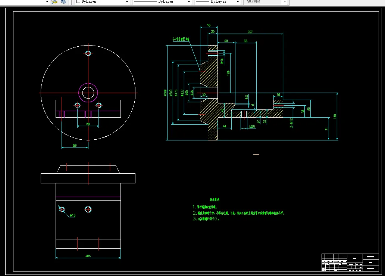Click the Layer Previous icon
This screenshot has width=385, height=276.
tap(63, 1)
